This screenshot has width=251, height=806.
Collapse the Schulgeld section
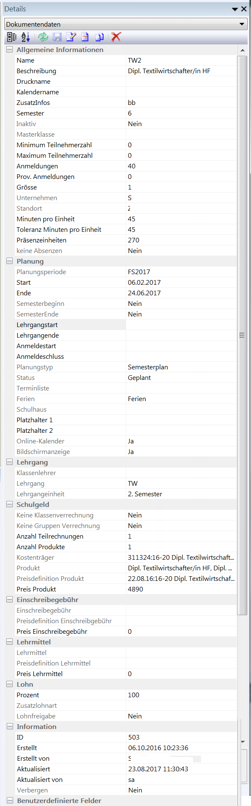(9, 504)
